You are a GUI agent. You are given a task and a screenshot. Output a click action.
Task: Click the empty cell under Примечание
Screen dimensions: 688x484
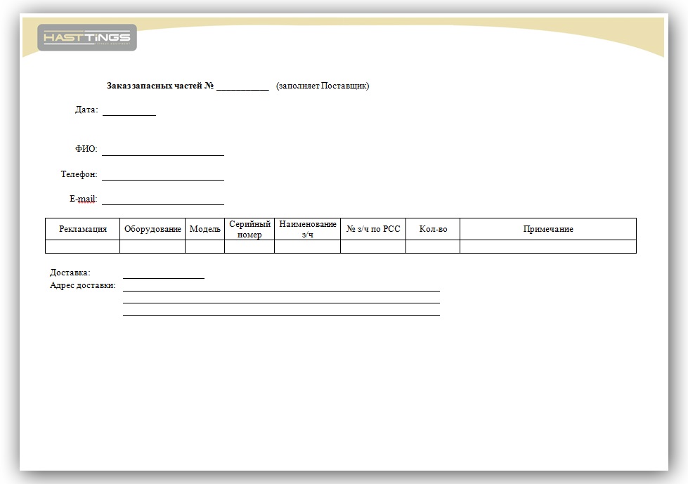tap(548, 247)
